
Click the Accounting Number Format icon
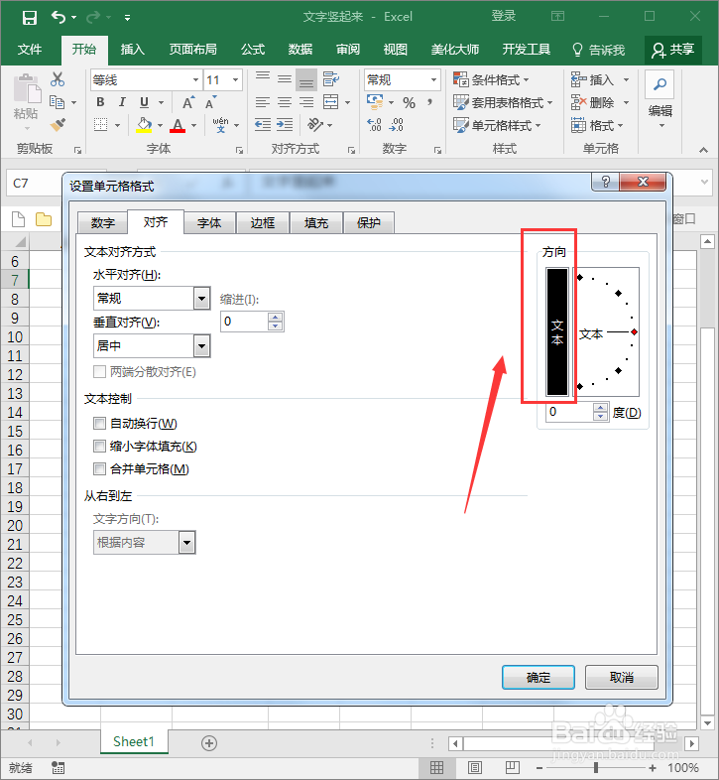[x=375, y=102]
